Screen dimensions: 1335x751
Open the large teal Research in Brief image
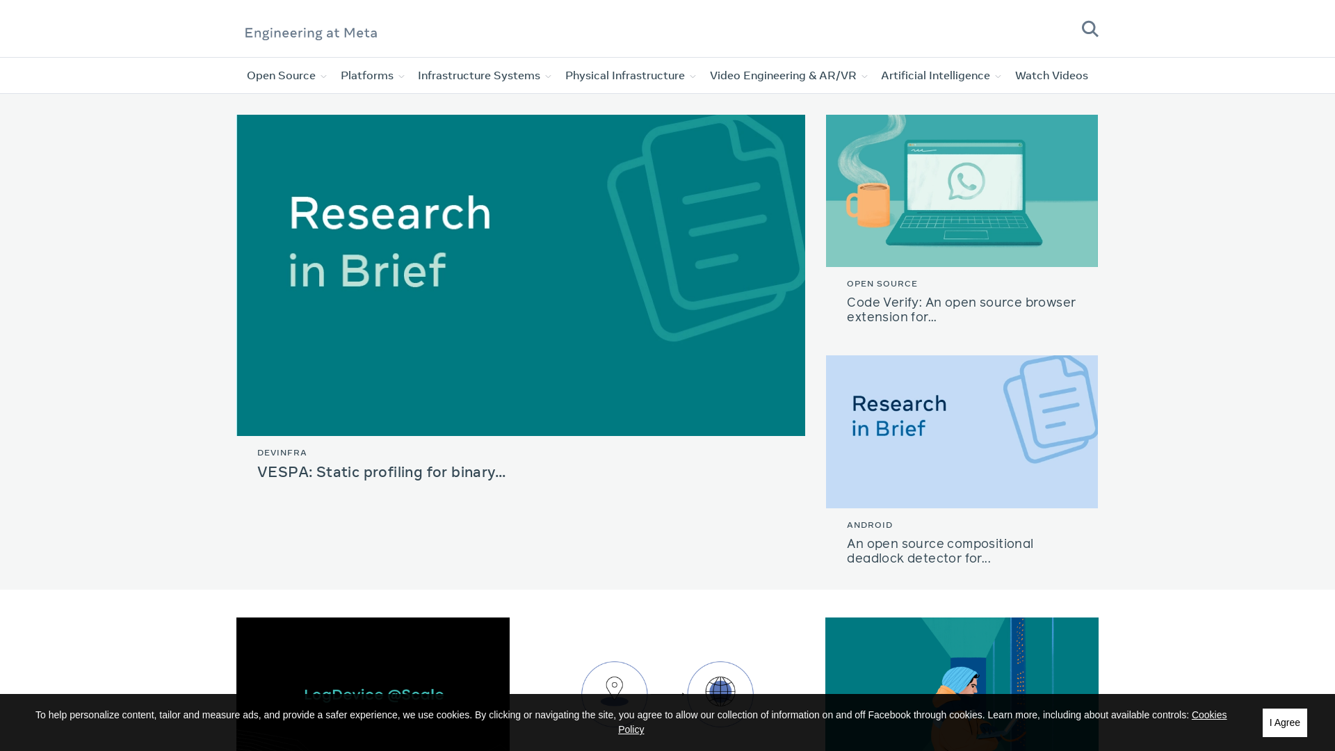coord(521,275)
